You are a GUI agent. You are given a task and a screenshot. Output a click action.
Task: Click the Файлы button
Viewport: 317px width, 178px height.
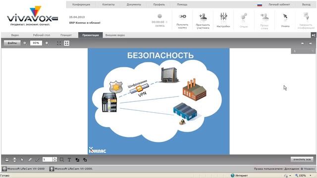[x=12, y=43]
